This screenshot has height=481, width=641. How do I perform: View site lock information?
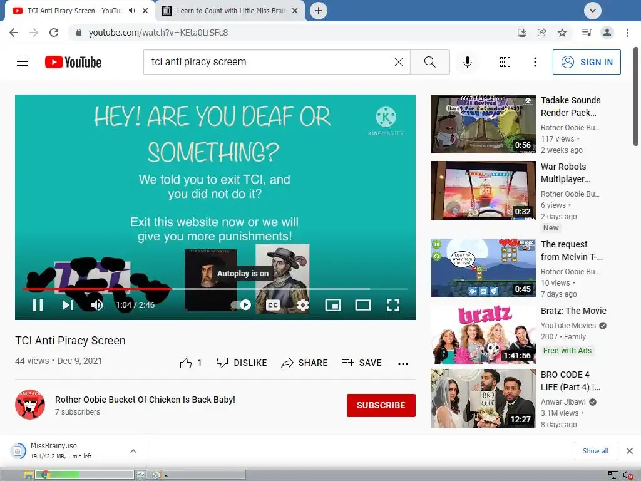pos(79,33)
